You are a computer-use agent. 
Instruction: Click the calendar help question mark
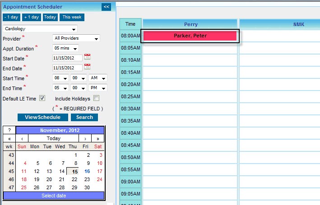click(x=9, y=130)
